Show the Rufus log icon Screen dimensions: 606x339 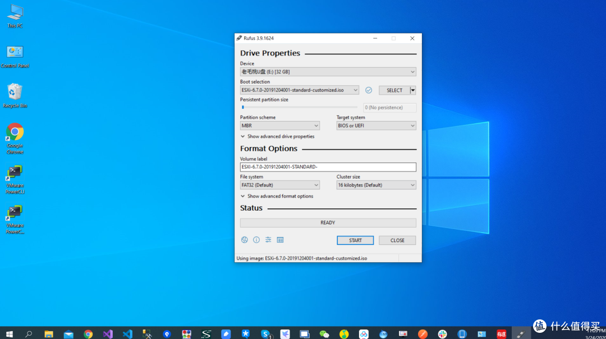click(280, 240)
